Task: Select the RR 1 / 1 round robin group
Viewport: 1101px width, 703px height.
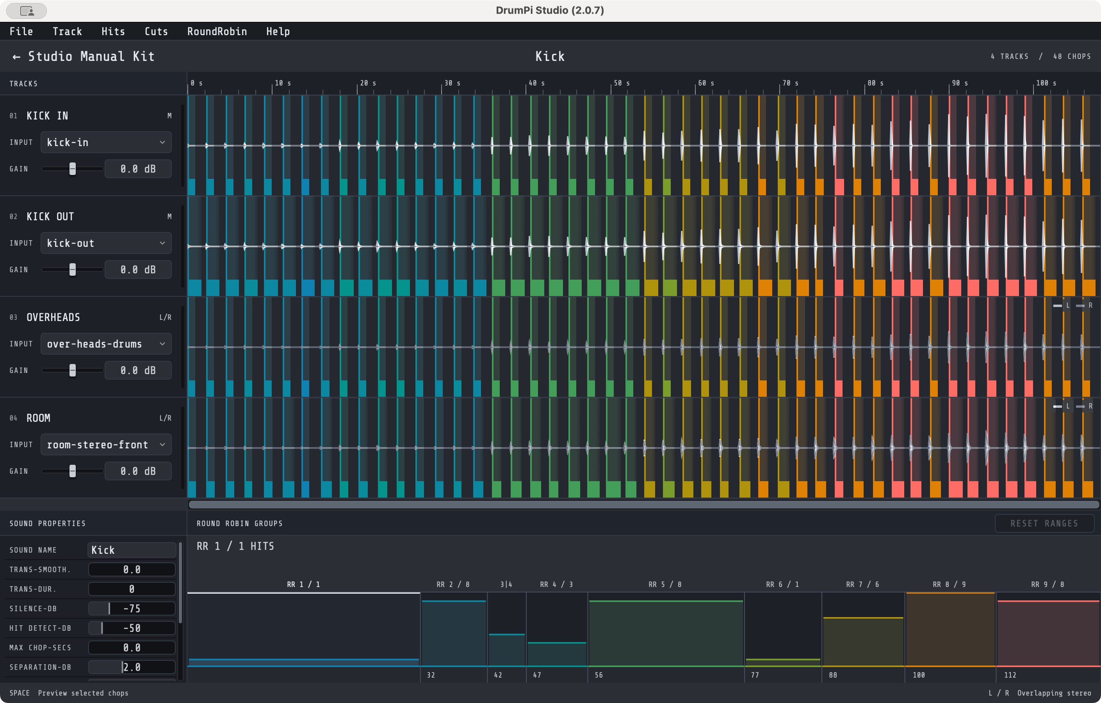Action: pyautogui.click(x=304, y=629)
